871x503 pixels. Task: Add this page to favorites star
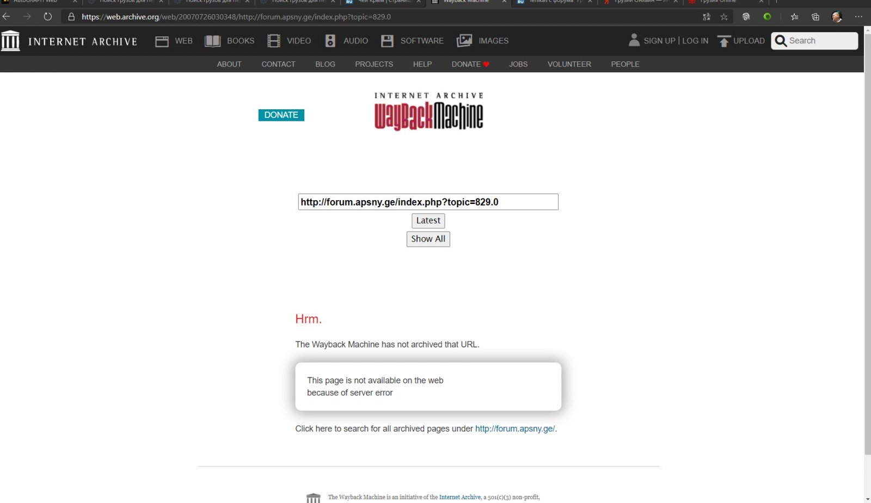[724, 17]
